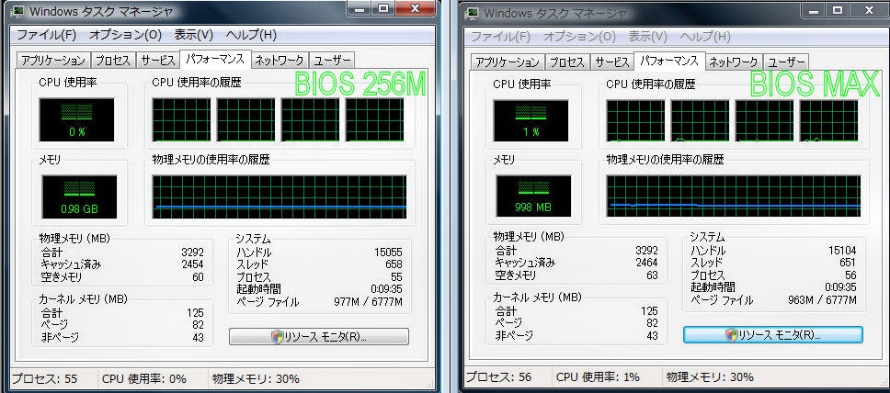Open View menu in BIOS 256M window

tap(194, 35)
